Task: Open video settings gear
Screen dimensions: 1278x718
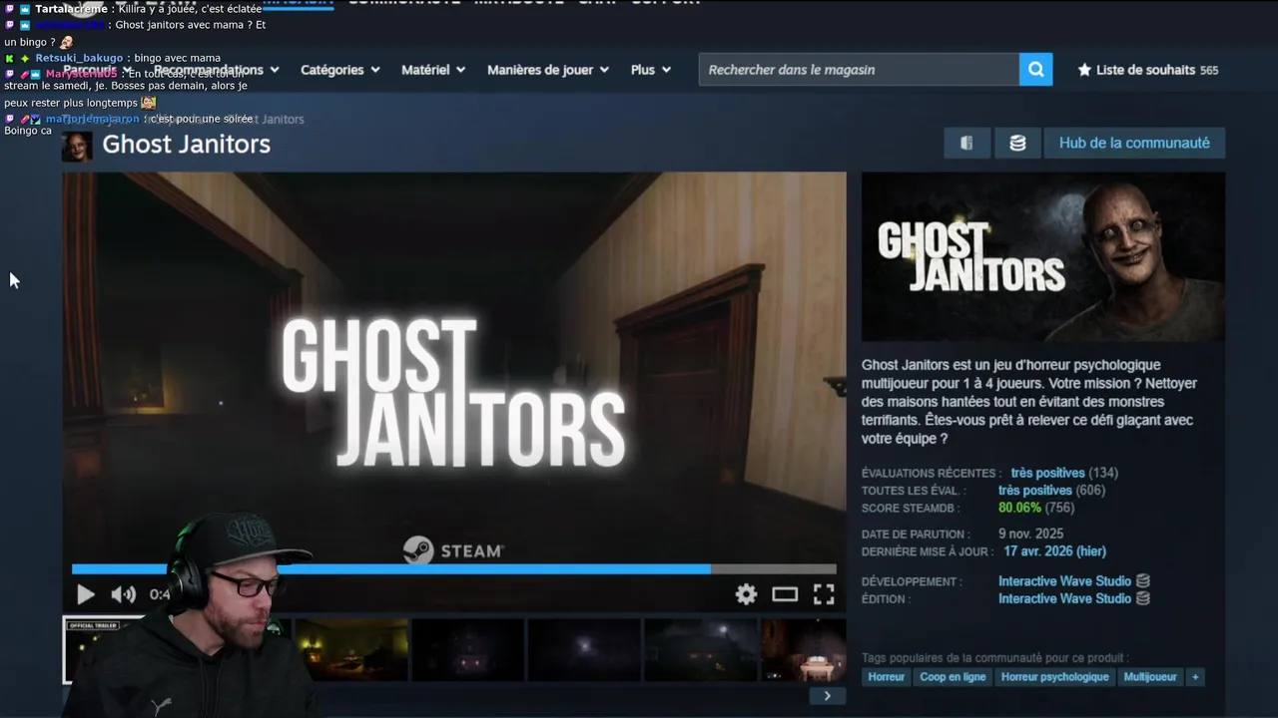Action: [746, 594]
